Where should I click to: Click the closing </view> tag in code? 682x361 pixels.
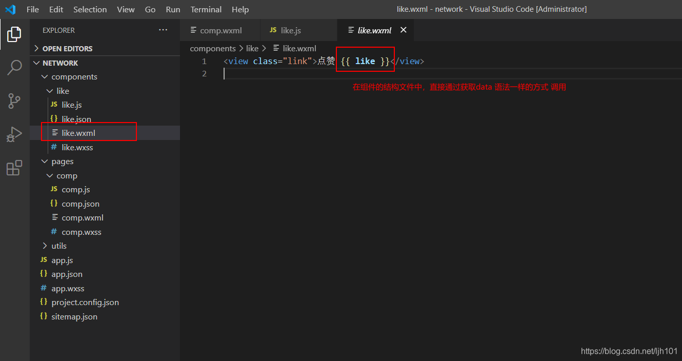(x=408, y=61)
